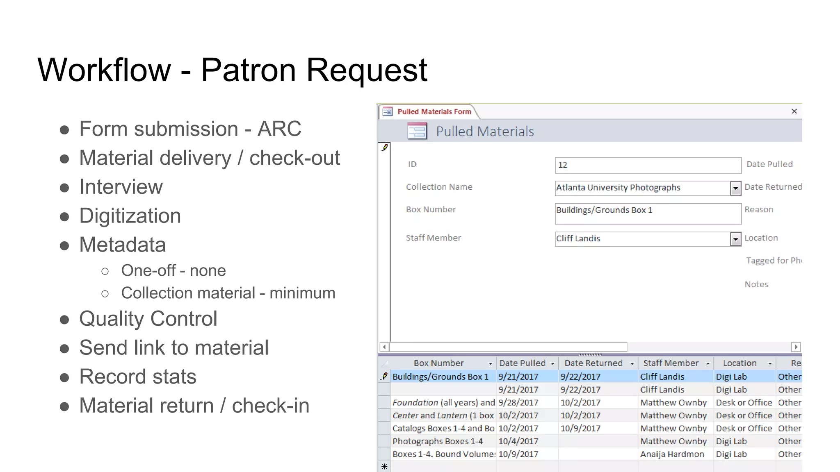
Task: Click the Buildings/Grounds Box 1 cell in the datasheet
Action: 443,377
